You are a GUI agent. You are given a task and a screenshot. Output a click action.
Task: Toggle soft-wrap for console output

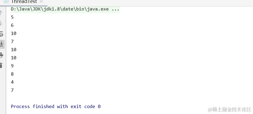pyautogui.click(x=1, y=34)
